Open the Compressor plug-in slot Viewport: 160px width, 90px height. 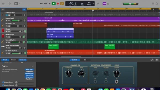[x=29, y=77]
